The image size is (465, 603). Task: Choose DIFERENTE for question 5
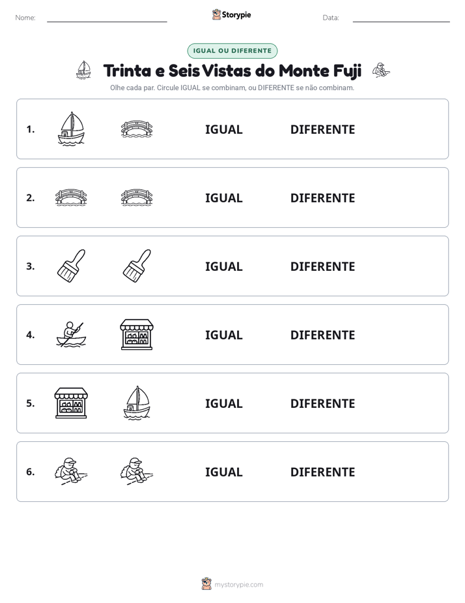[322, 403]
